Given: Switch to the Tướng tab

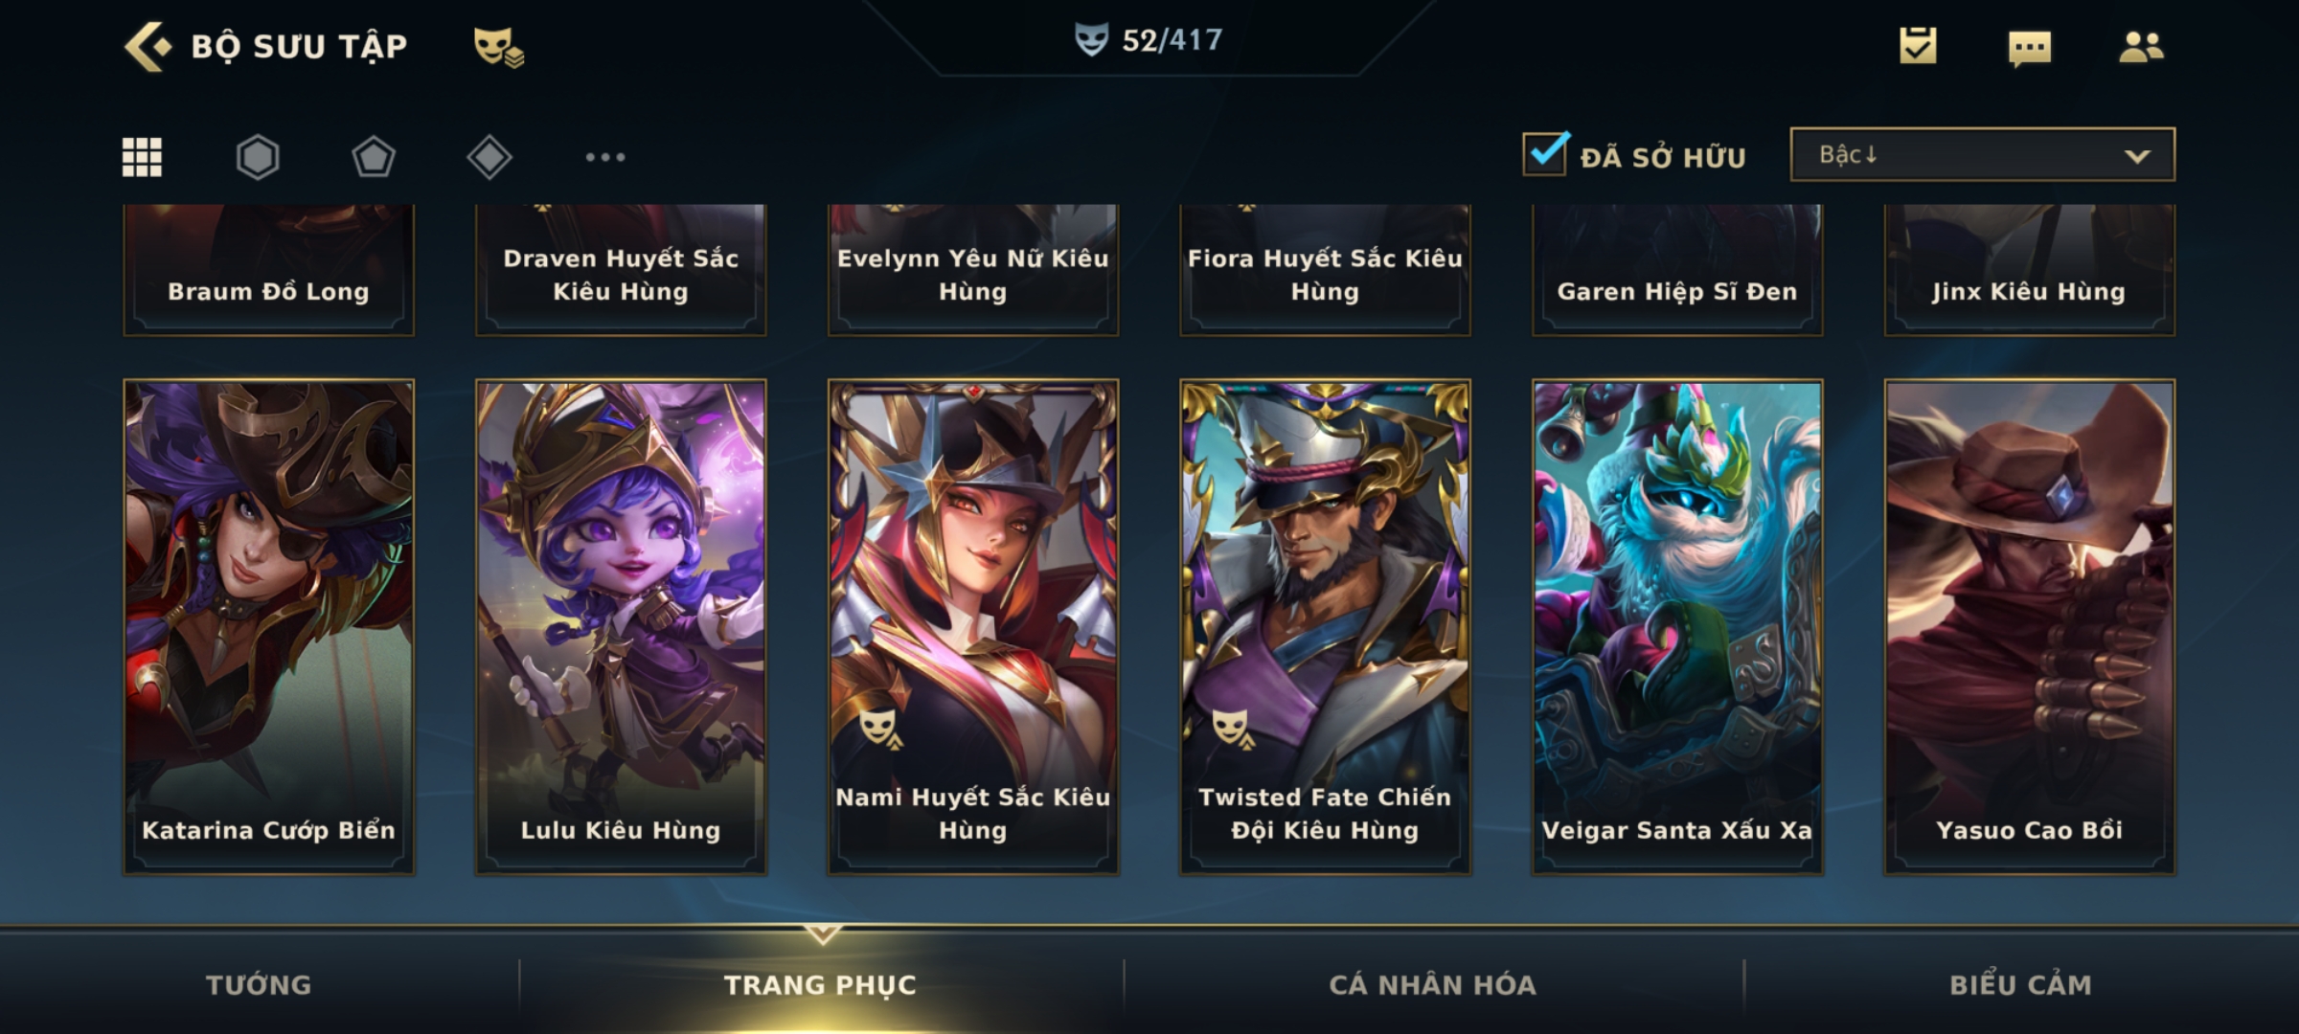Looking at the screenshot, I should coord(259,984).
